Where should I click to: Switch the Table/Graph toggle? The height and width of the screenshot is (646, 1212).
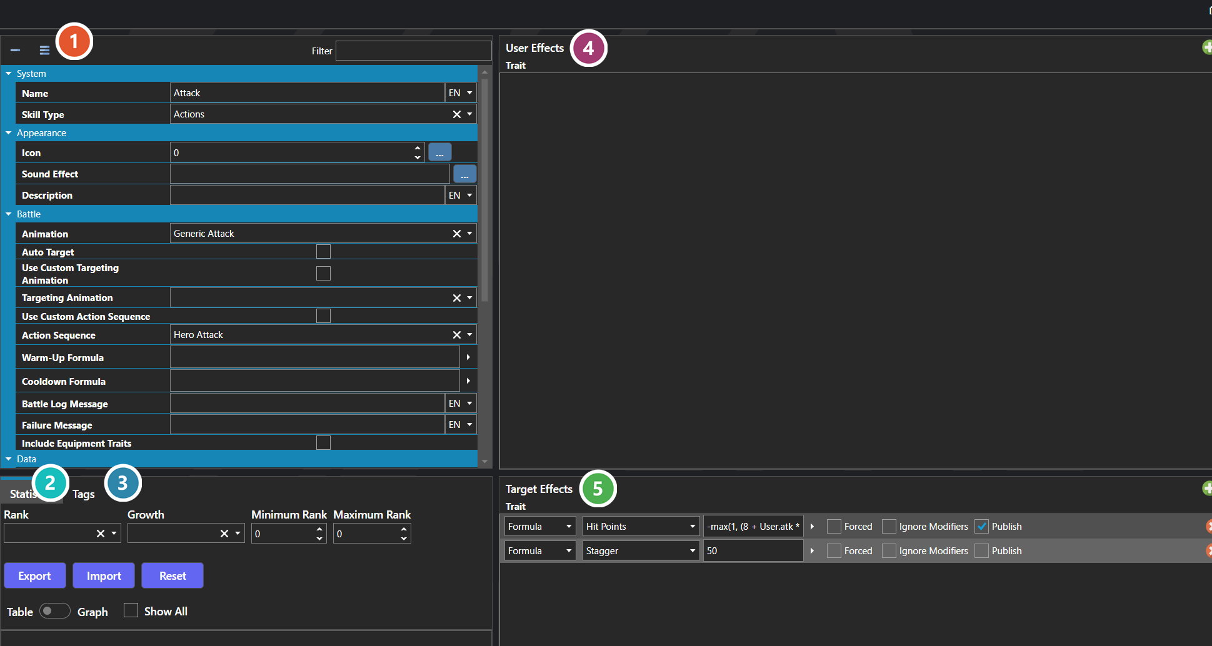(x=55, y=610)
